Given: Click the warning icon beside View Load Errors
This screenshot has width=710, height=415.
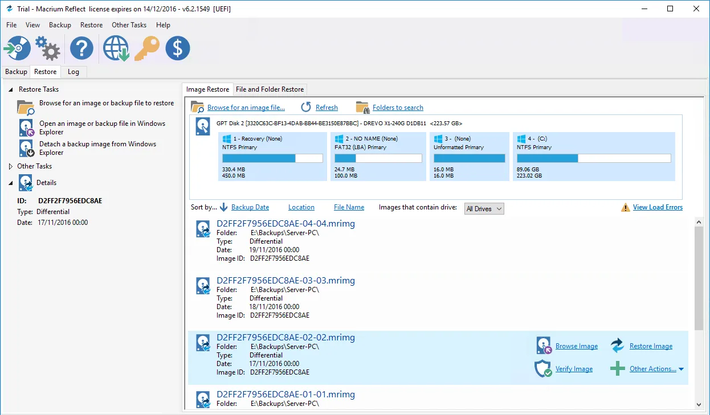Looking at the screenshot, I should pyautogui.click(x=625, y=208).
